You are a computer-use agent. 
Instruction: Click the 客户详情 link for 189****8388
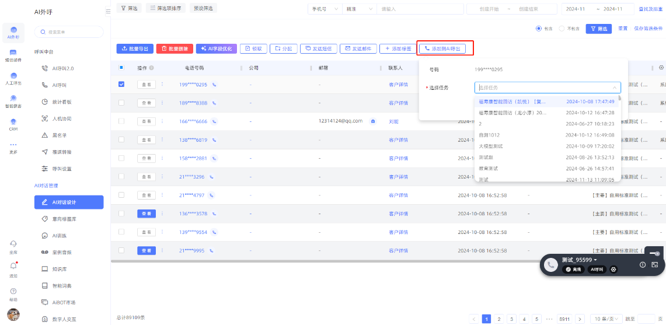pyautogui.click(x=398, y=103)
